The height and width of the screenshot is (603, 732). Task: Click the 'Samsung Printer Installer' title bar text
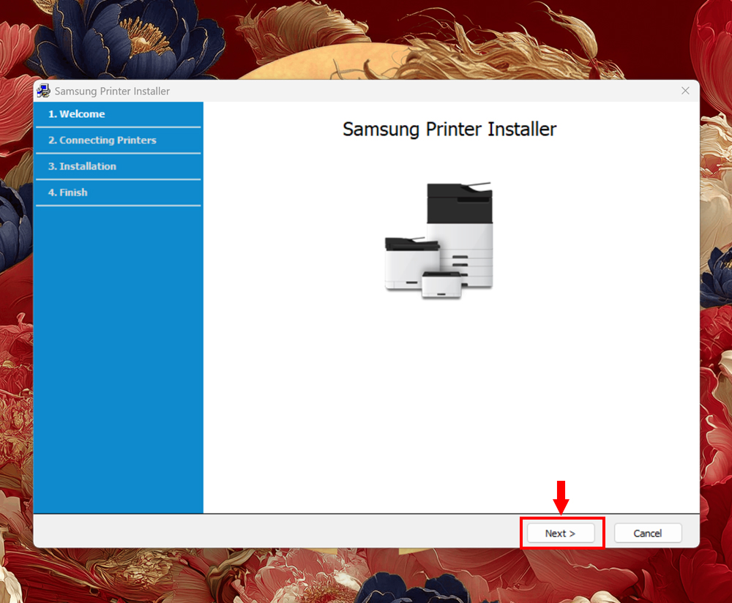[112, 91]
